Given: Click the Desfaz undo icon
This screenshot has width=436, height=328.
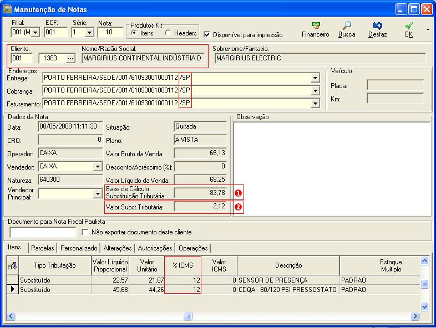Looking at the screenshot, I should click(x=378, y=26).
